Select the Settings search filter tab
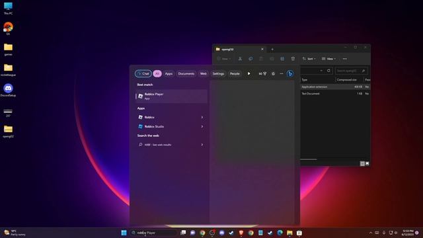Image resolution: width=423 pixels, height=238 pixels. click(x=218, y=73)
